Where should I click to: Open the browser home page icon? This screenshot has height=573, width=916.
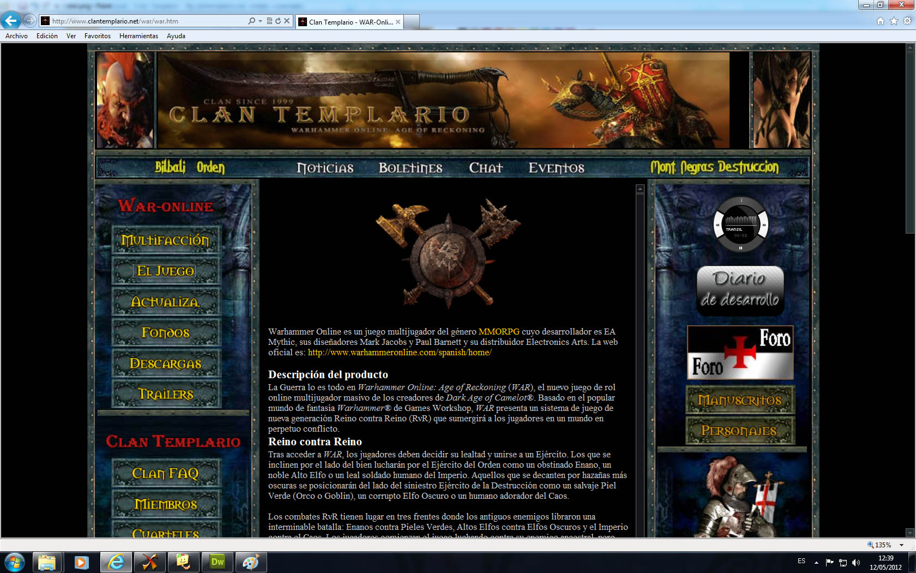(x=880, y=21)
